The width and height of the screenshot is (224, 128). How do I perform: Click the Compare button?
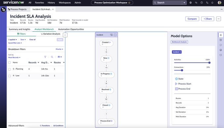[192, 19]
